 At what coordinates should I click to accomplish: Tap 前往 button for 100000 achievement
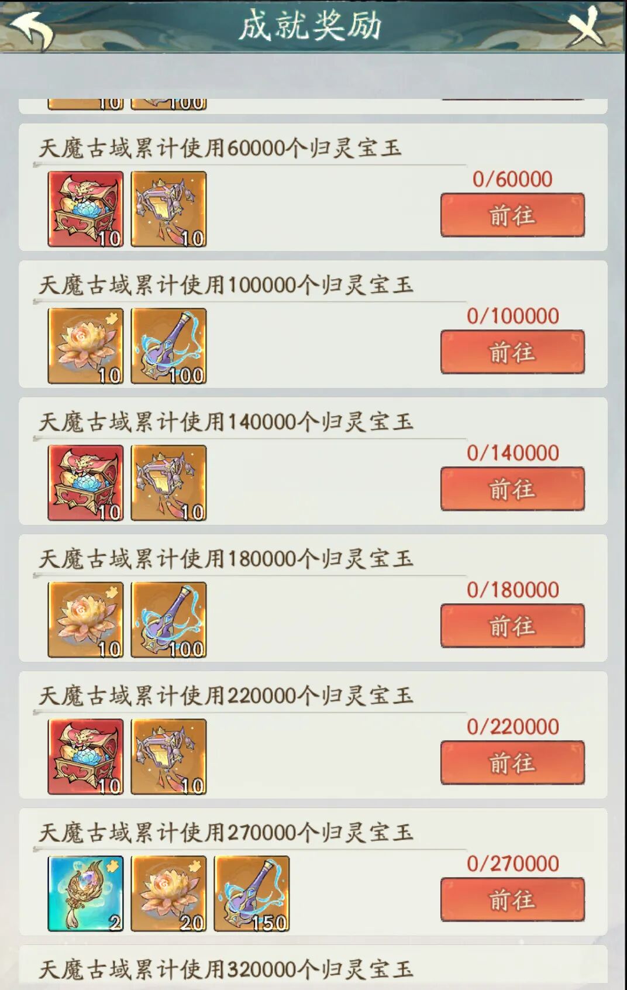click(x=512, y=352)
